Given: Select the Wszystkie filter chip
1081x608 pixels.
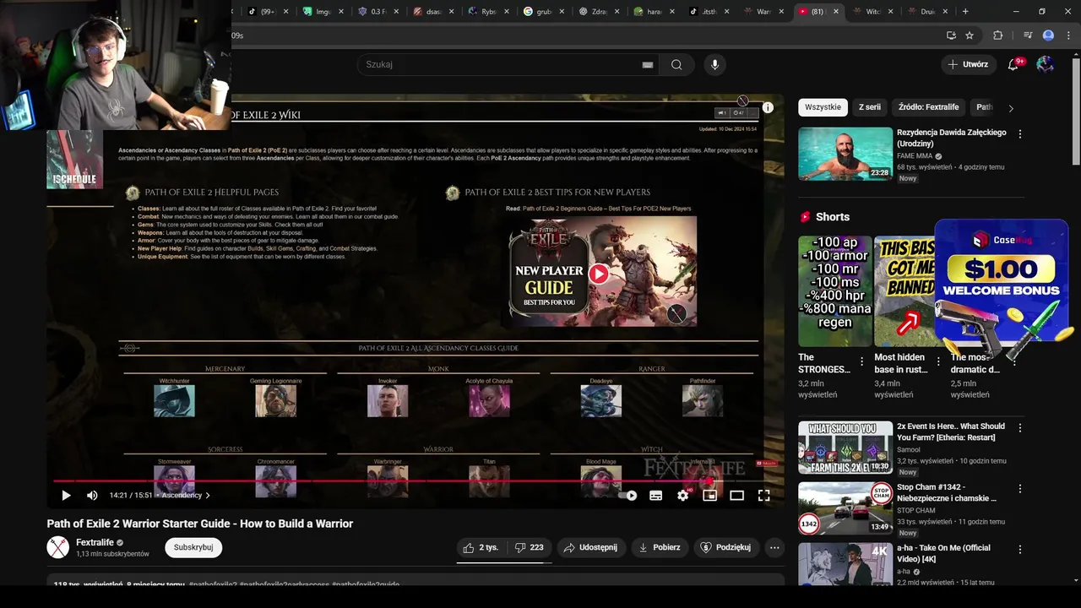Looking at the screenshot, I should click(x=823, y=107).
